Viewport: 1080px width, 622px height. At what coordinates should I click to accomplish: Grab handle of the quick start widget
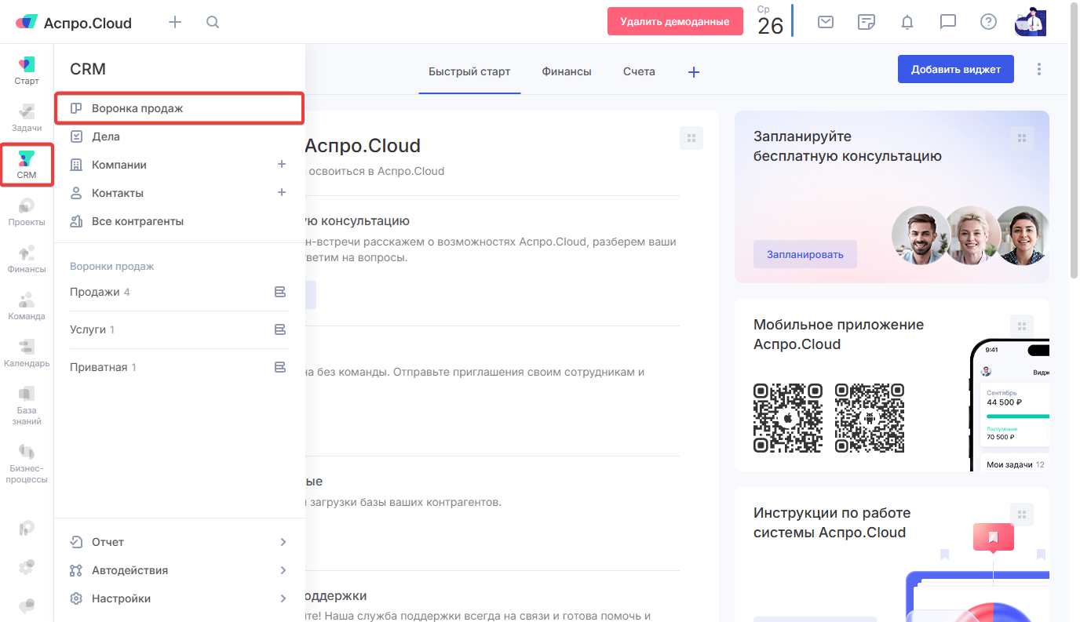coord(691,138)
